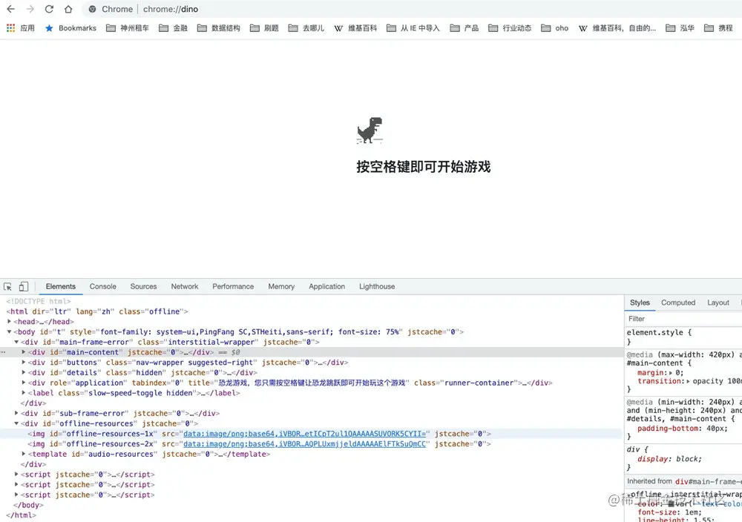Collapse the offline-resources div node
Image resolution: width=742 pixels, height=522 pixels.
(x=16, y=423)
